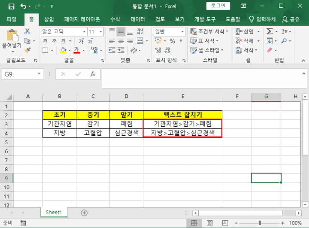Viewport: 309px width, 228px height.
Task: Toggle bold formatting 가
Action: coord(45,41)
